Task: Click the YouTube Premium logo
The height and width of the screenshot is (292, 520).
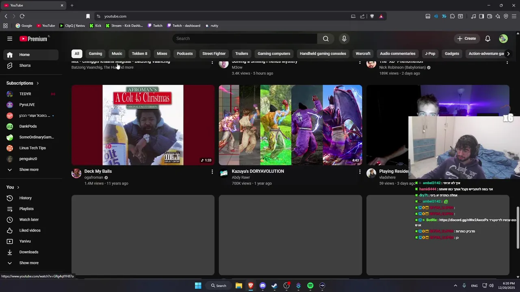Action: pos(34,39)
